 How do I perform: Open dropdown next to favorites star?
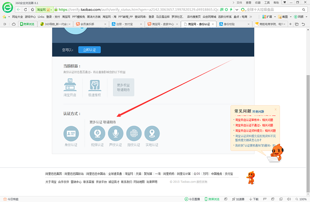pos(9,17)
